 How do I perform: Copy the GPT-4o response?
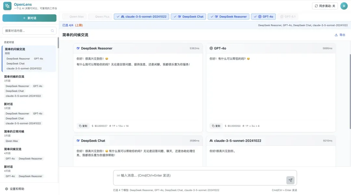click(x=216, y=126)
